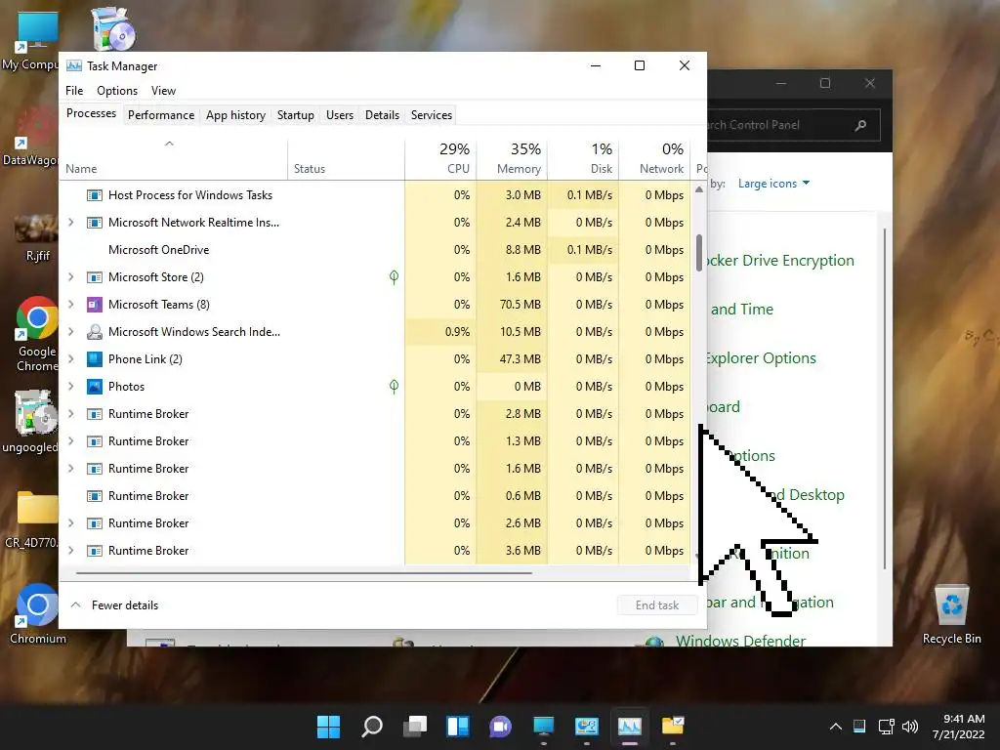Click the Microsoft Network Realtime Inspection process icon
The image size is (1000, 750).
coord(95,223)
